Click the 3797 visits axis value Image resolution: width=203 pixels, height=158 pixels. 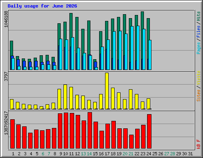tap(6, 76)
